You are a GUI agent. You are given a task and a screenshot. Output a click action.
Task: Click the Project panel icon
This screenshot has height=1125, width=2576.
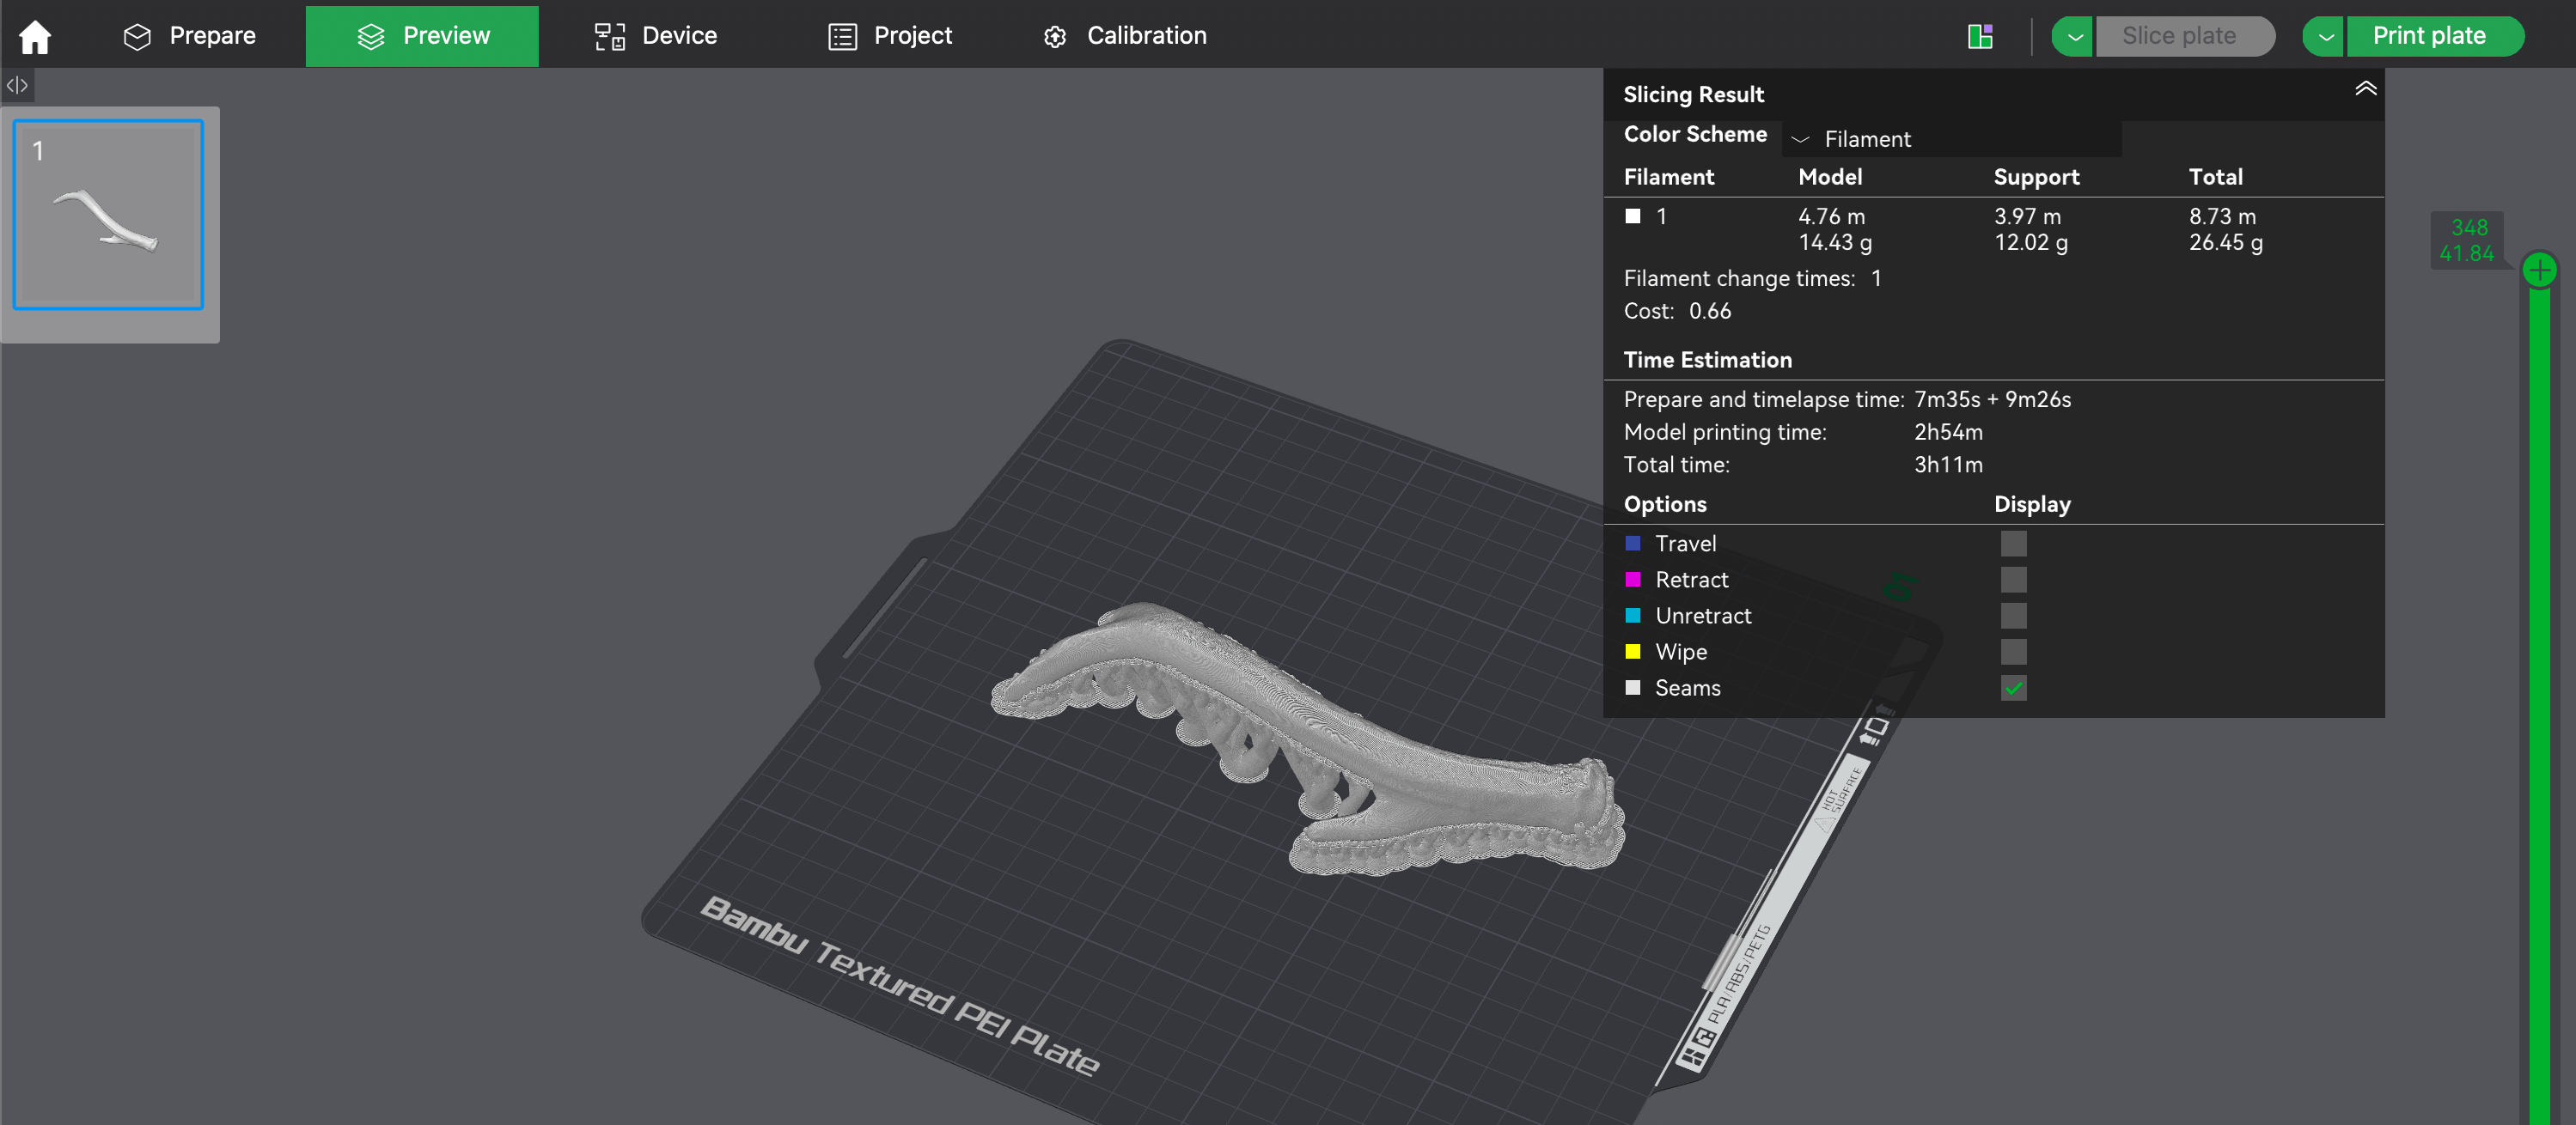tap(841, 35)
